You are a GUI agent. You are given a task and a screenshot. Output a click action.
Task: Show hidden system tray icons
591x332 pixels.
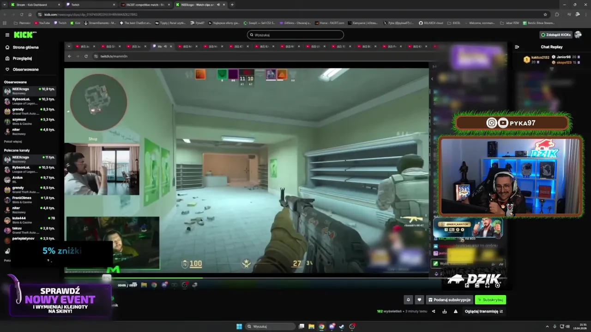[x=548, y=326]
